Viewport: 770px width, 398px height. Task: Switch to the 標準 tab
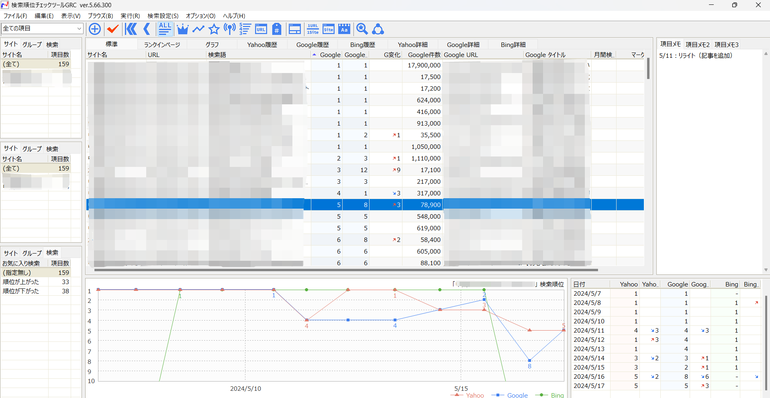tap(112, 44)
